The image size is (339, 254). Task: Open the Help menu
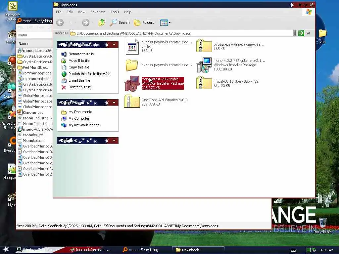tap(127, 12)
